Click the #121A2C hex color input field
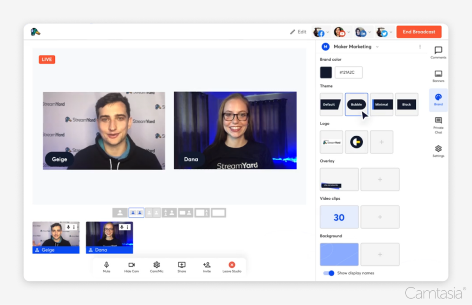 [349, 72]
